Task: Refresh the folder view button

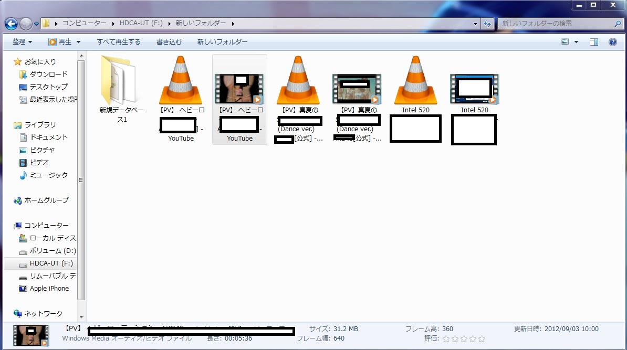Action: tap(487, 24)
